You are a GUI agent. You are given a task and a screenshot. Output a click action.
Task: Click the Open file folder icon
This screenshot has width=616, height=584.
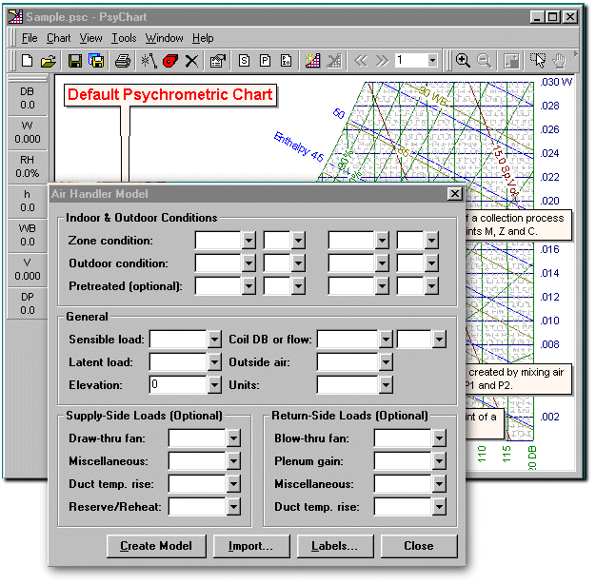tap(49, 61)
